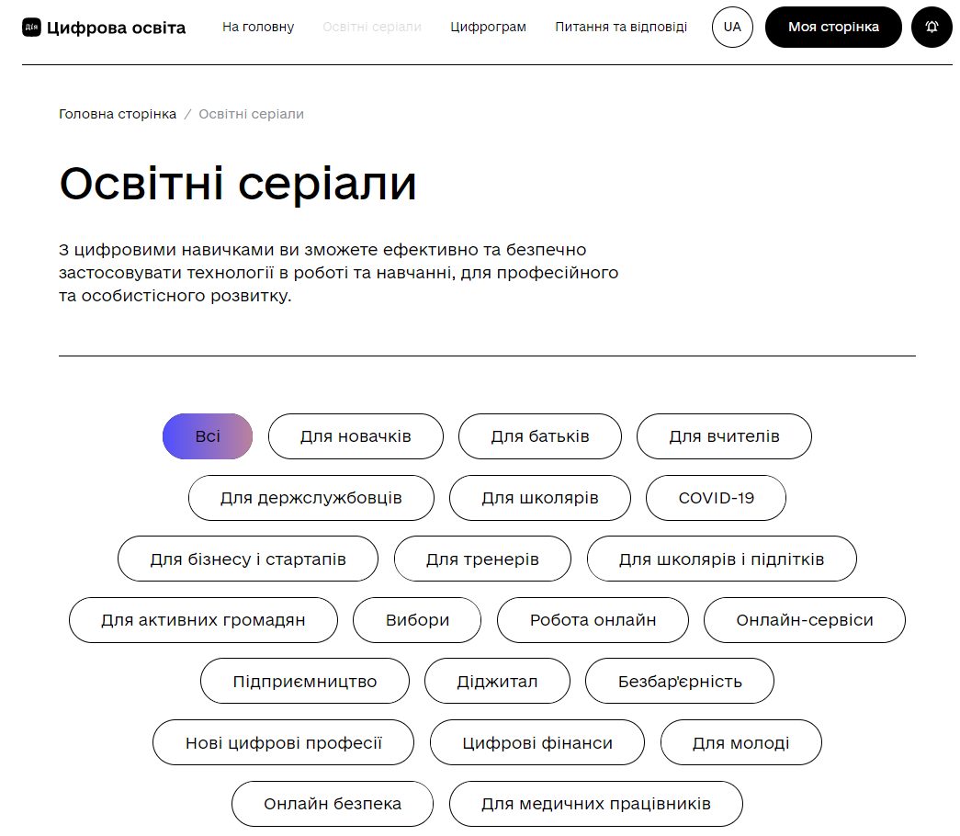
Task: Go to На головну in the navigation
Action: (x=258, y=27)
